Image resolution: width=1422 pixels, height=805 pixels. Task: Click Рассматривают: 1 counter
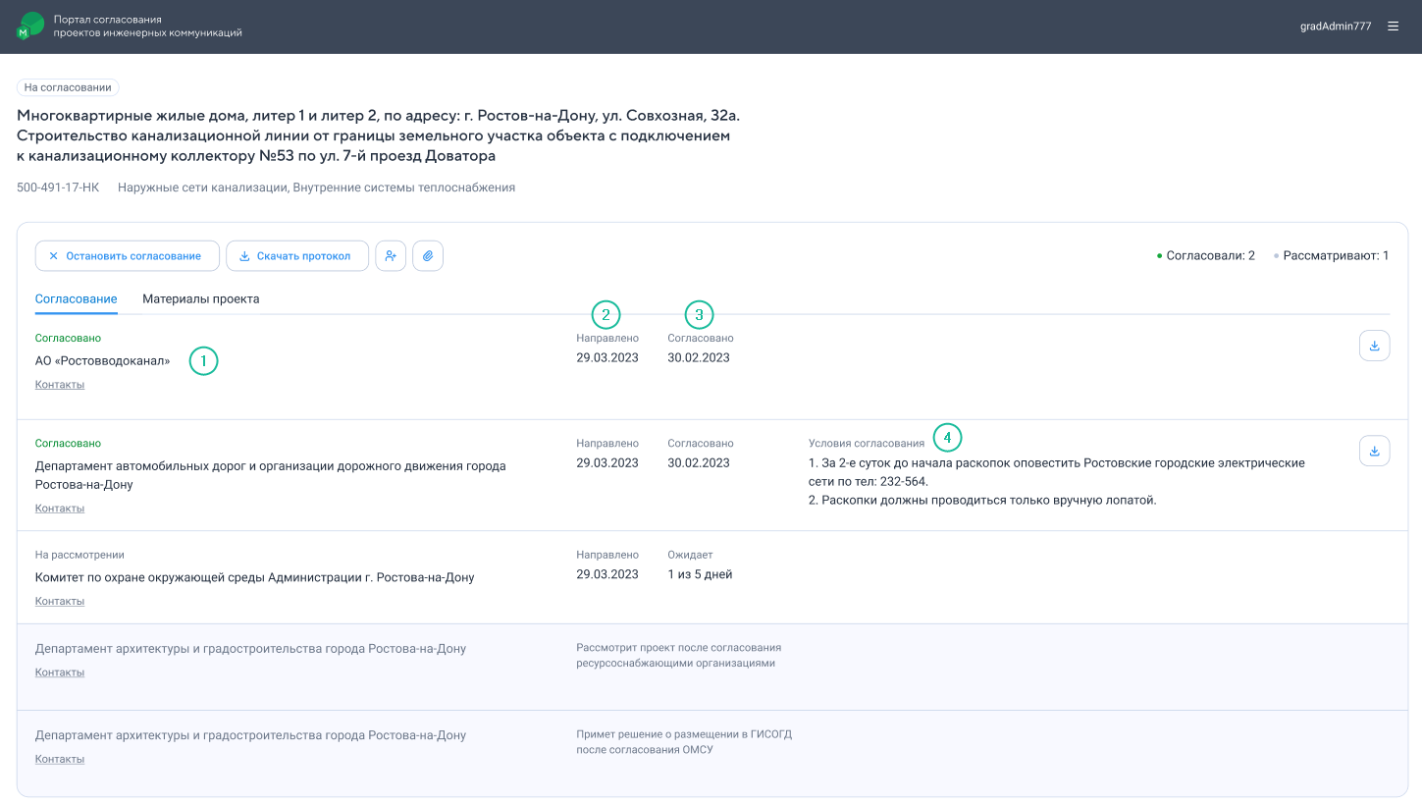(x=1332, y=255)
